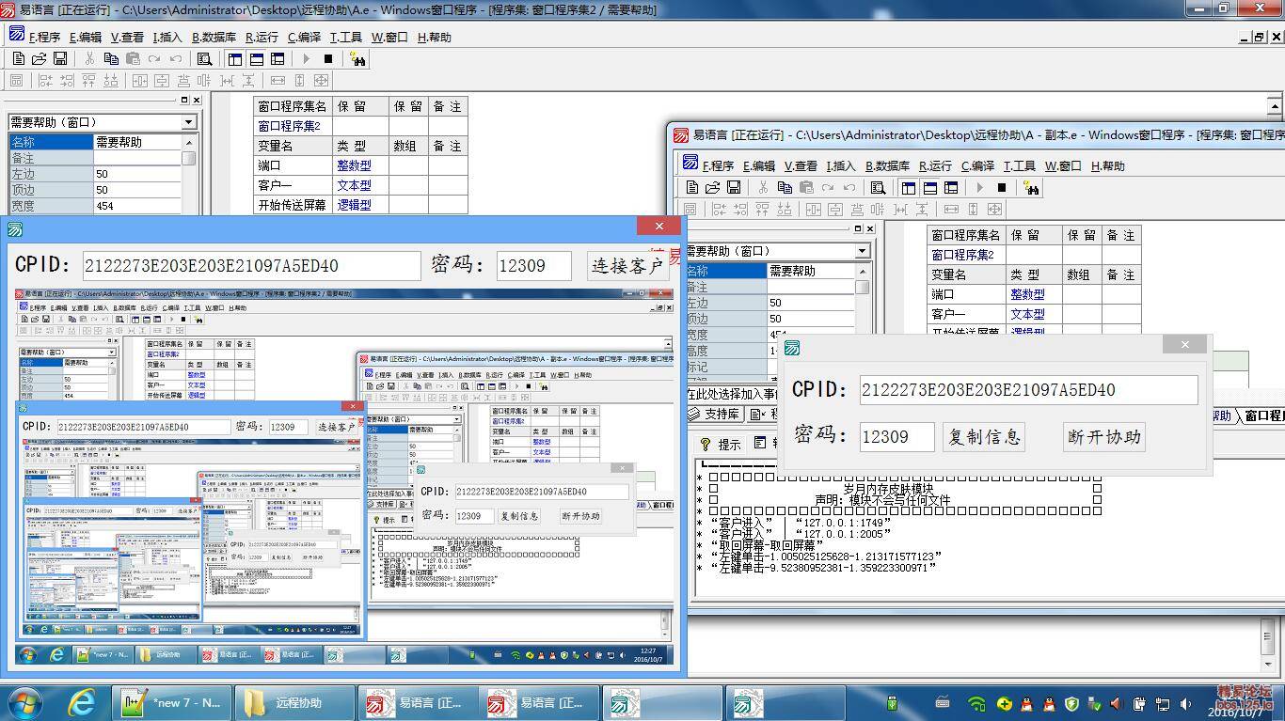This screenshot has width=1285, height=721.
Task: Click 复制信息 button
Action: click(983, 436)
